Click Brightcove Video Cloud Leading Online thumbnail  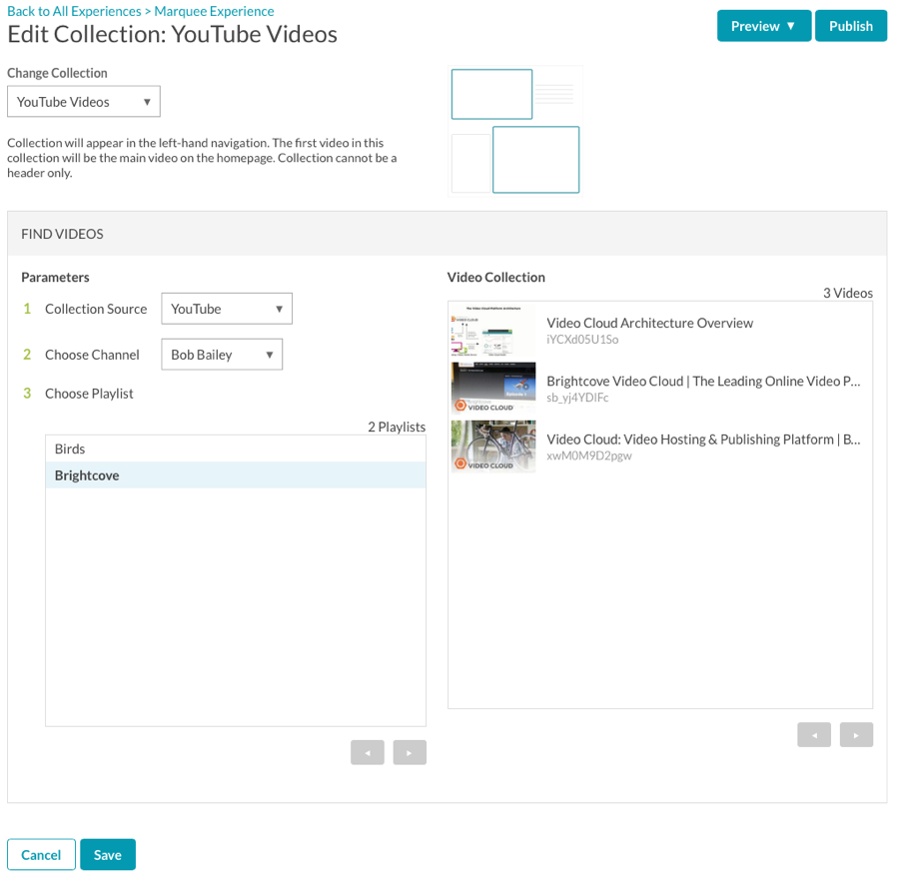[493, 389]
